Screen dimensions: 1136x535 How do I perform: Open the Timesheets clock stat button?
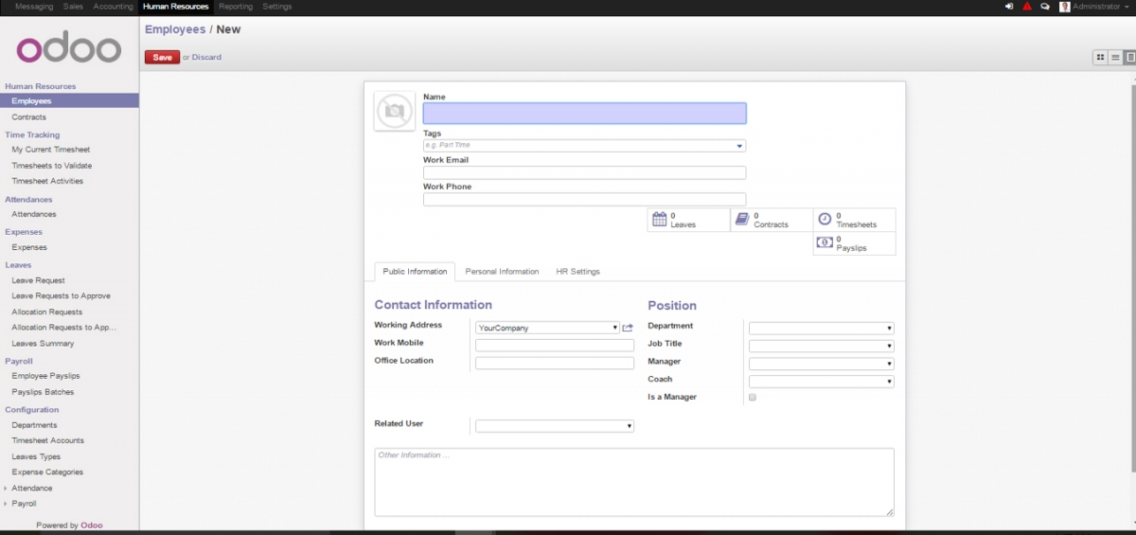coord(854,220)
